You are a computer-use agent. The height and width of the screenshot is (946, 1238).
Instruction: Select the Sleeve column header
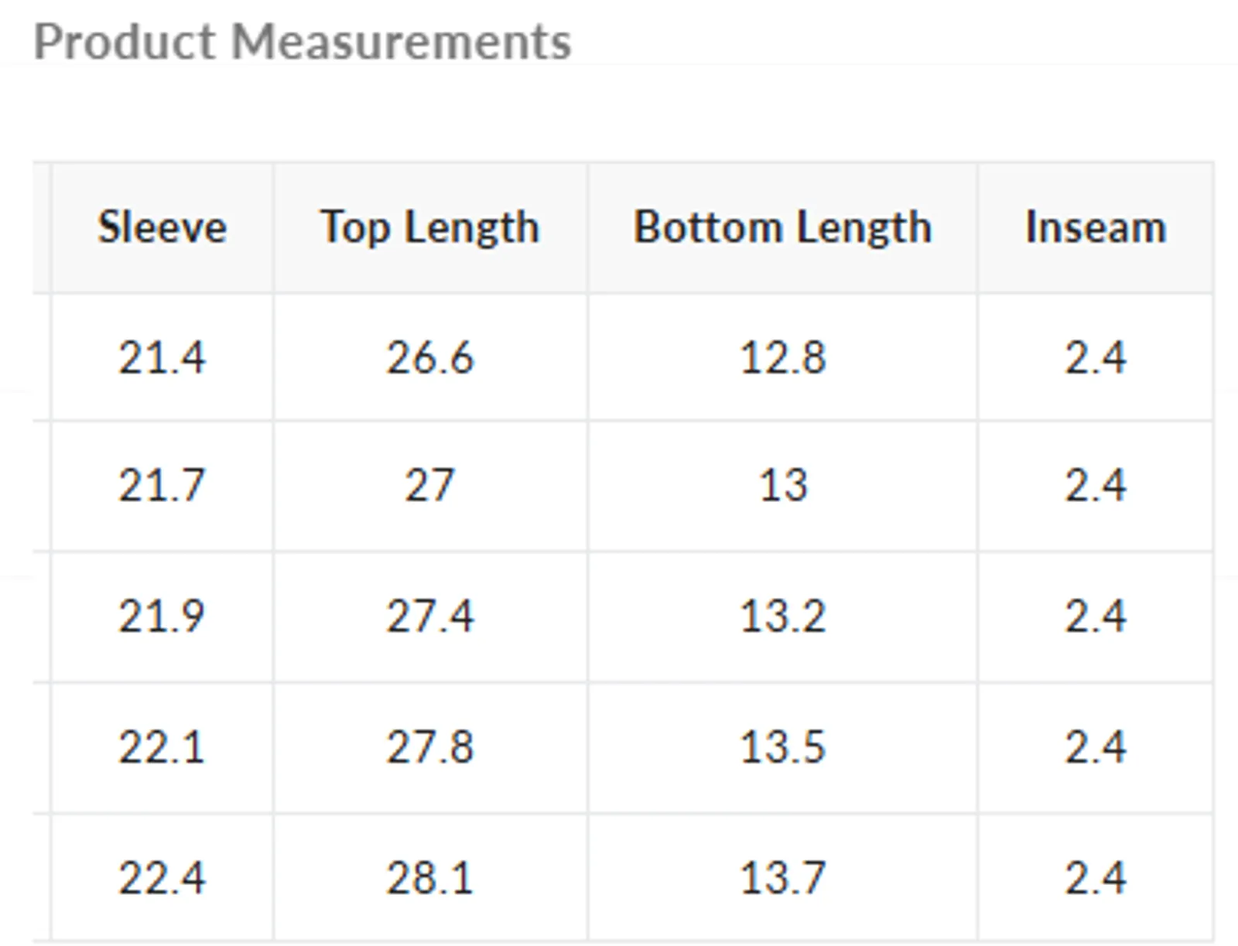click(162, 227)
